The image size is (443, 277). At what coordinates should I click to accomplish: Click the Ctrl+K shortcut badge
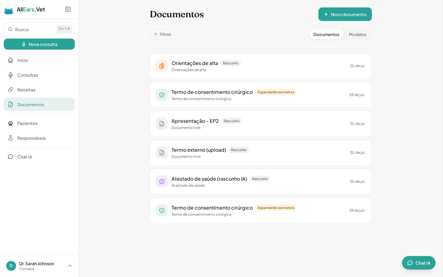click(64, 29)
